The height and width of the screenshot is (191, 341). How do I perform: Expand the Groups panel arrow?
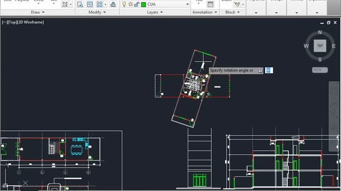click(x=277, y=13)
